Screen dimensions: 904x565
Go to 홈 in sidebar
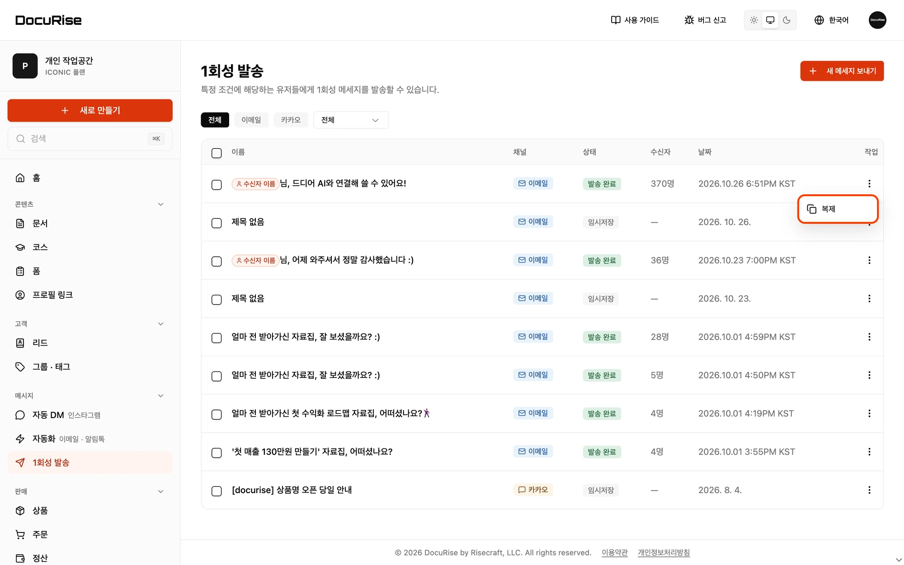pos(90,178)
